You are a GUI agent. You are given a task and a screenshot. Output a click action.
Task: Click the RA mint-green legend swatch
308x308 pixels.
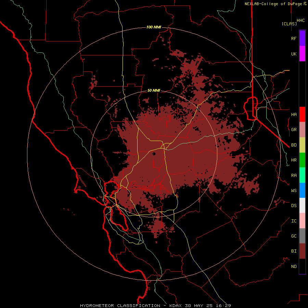(302, 175)
